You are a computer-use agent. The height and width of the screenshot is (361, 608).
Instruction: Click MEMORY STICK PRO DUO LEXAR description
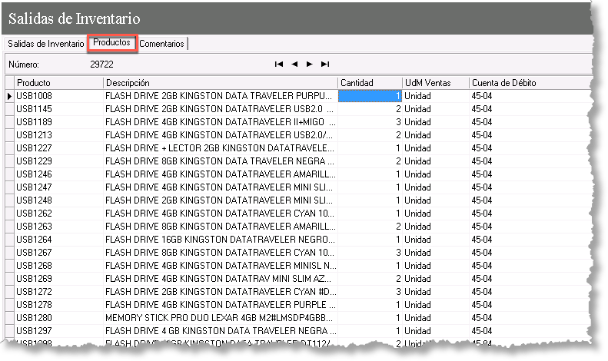pos(219,318)
